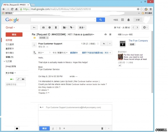
Task: Click the browser forward arrow
Action: [8, 9]
